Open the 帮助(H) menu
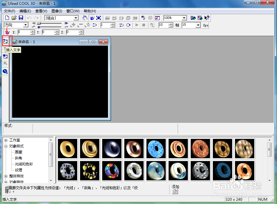 [90, 11]
